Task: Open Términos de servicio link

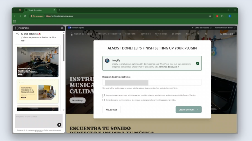Action: (169, 67)
